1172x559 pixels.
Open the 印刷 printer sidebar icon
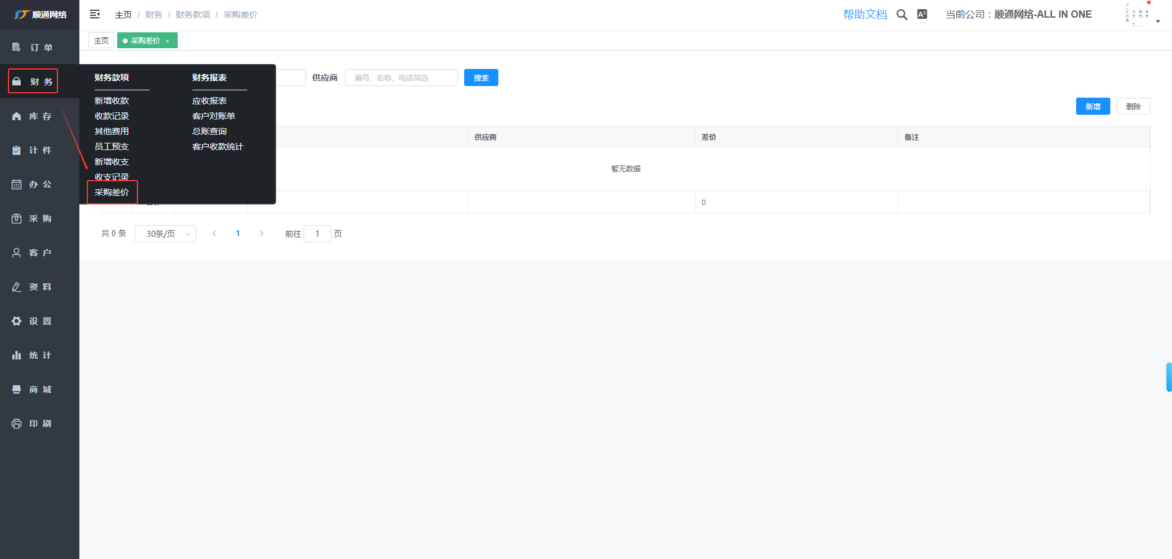[x=16, y=424]
